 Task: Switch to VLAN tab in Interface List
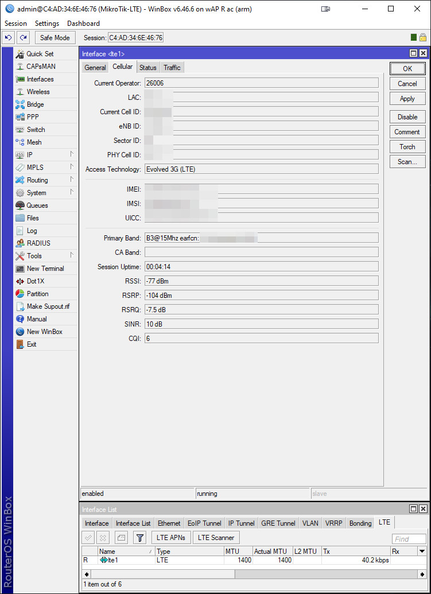coord(310,523)
